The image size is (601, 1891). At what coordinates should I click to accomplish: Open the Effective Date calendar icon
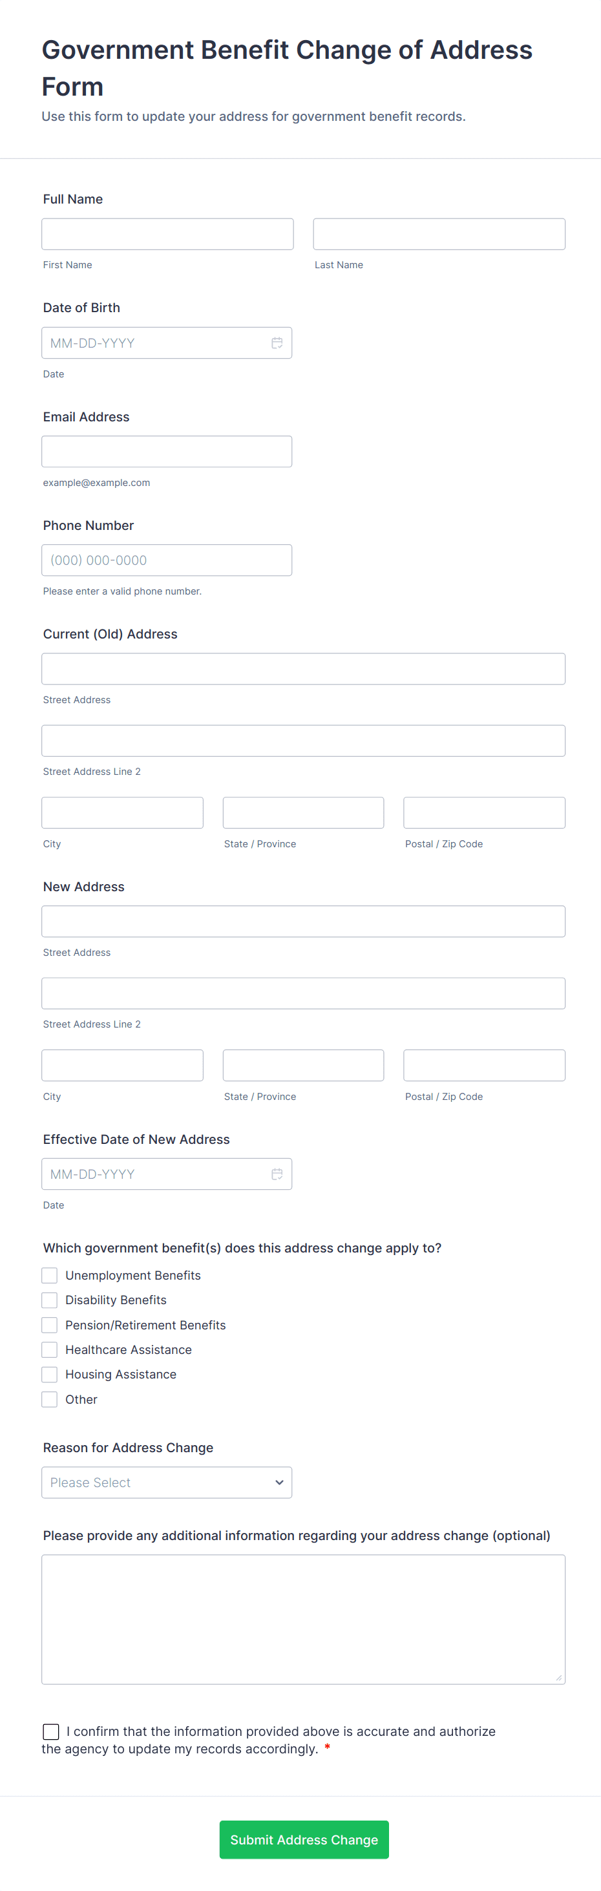pyautogui.click(x=277, y=1174)
